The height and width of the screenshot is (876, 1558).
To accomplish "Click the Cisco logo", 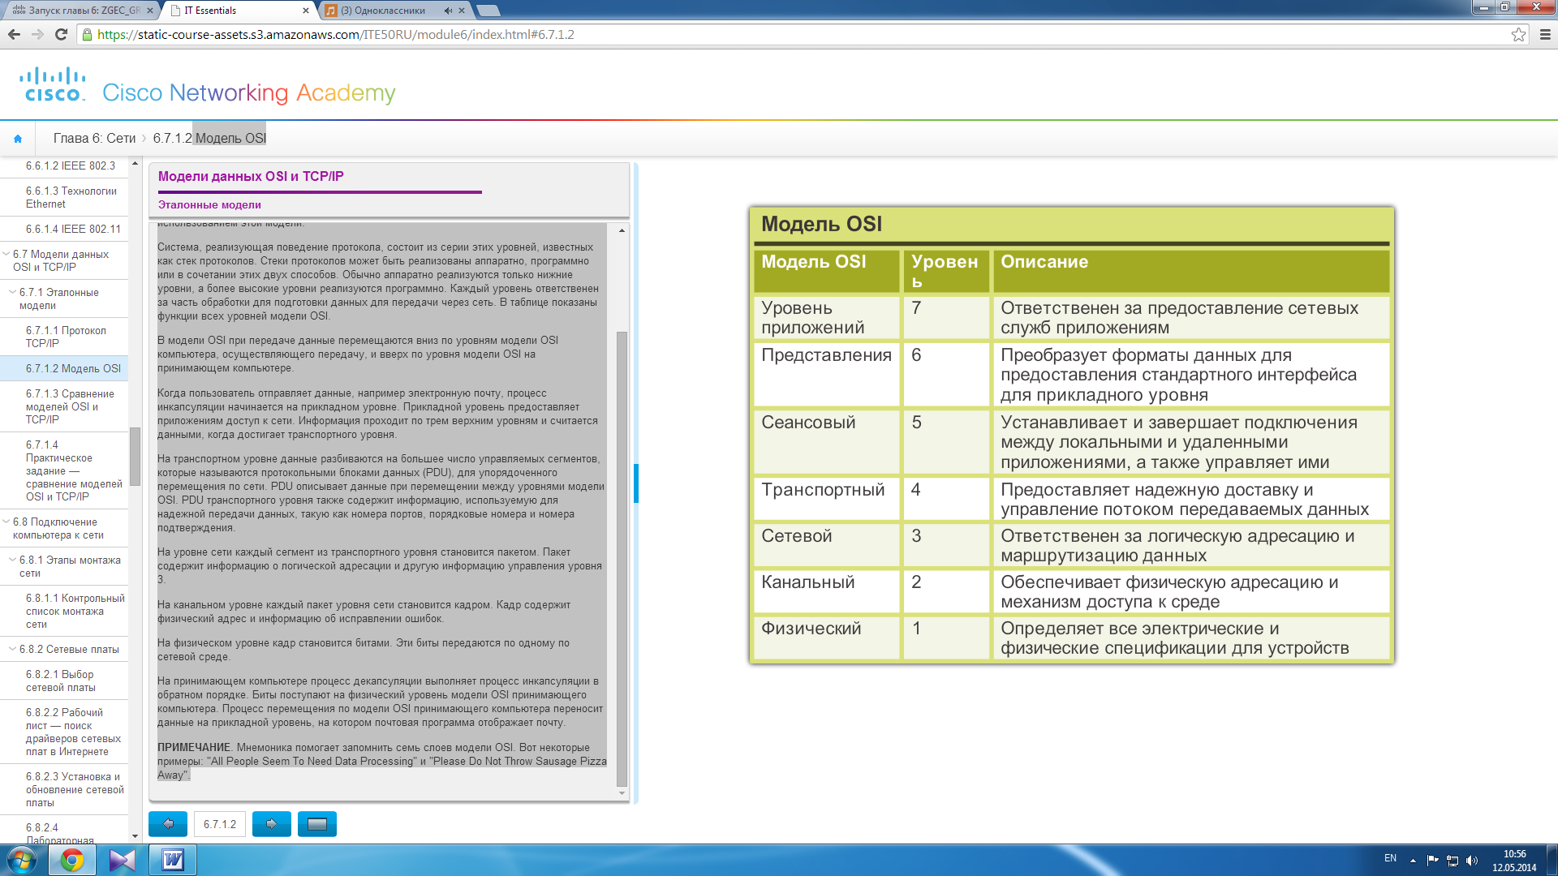I will tap(53, 84).
